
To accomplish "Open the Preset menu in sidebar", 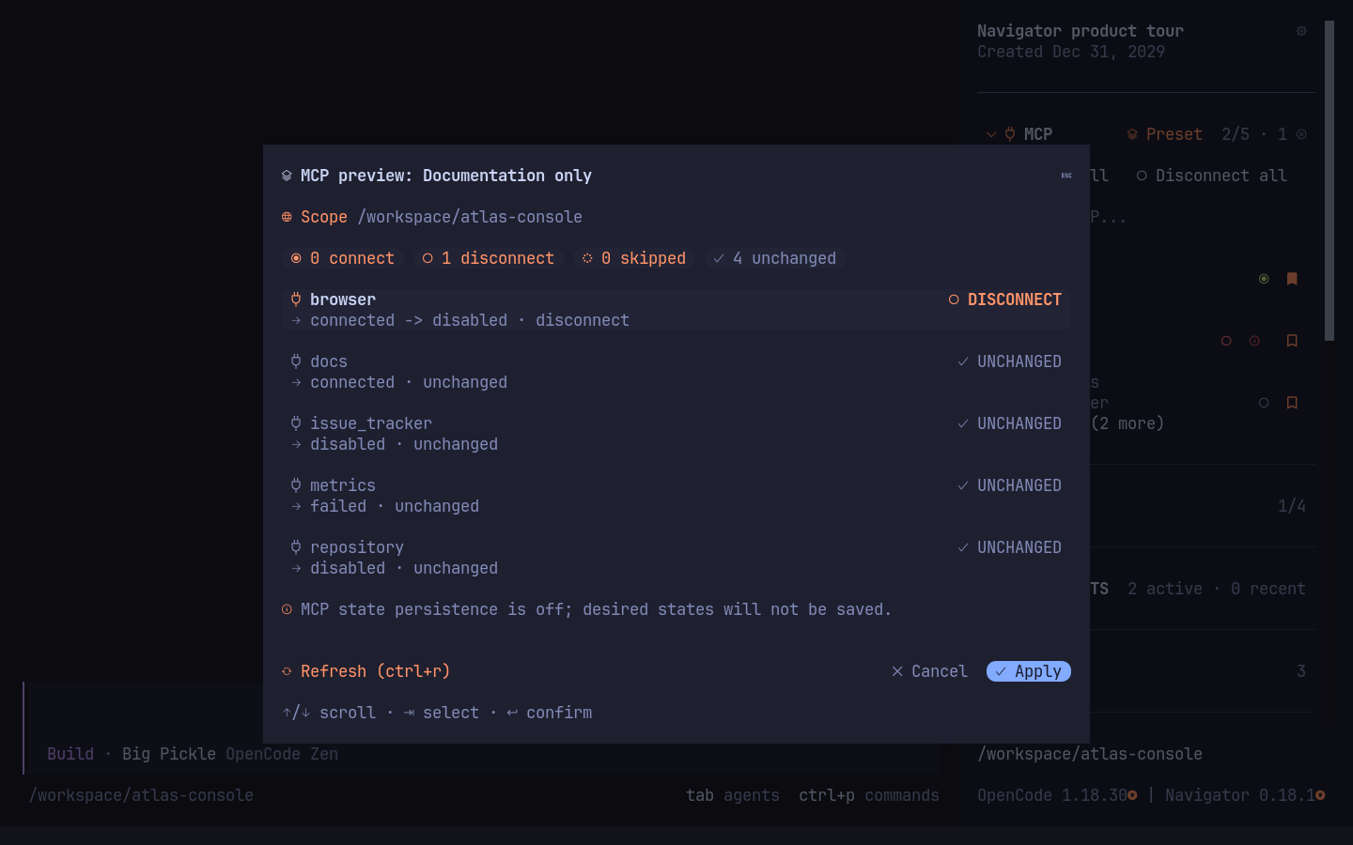I will point(1165,134).
